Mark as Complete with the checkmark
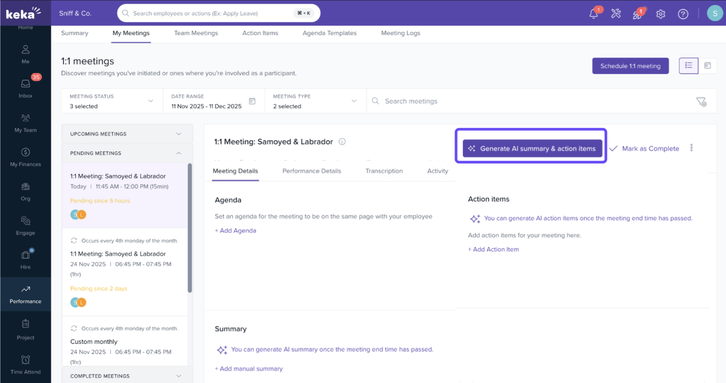The width and height of the screenshot is (726, 383). (x=644, y=148)
